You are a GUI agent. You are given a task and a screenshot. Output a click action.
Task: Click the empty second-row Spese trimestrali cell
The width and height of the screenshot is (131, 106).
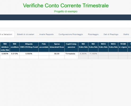coord(57,57)
